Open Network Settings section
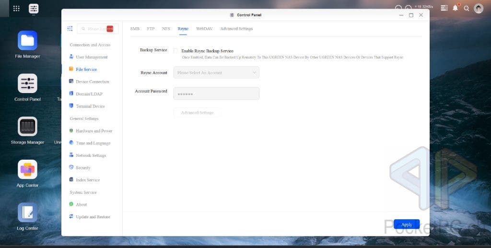 (x=91, y=155)
